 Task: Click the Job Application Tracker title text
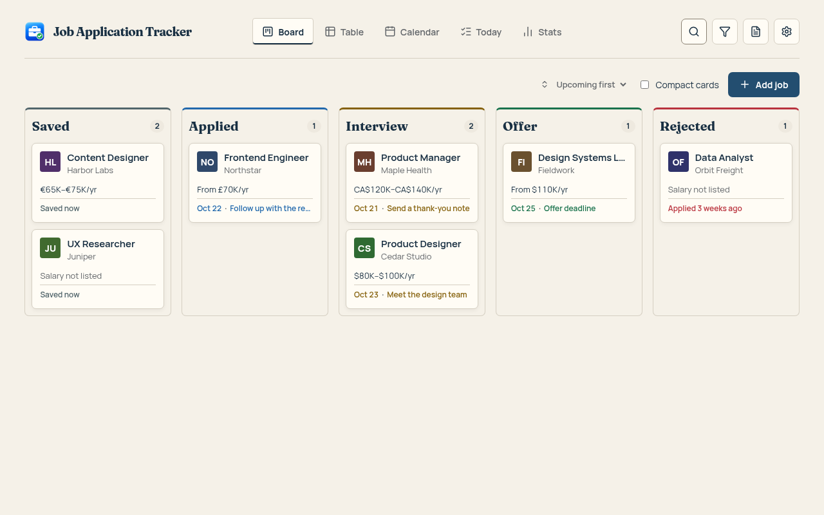(122, 32)
